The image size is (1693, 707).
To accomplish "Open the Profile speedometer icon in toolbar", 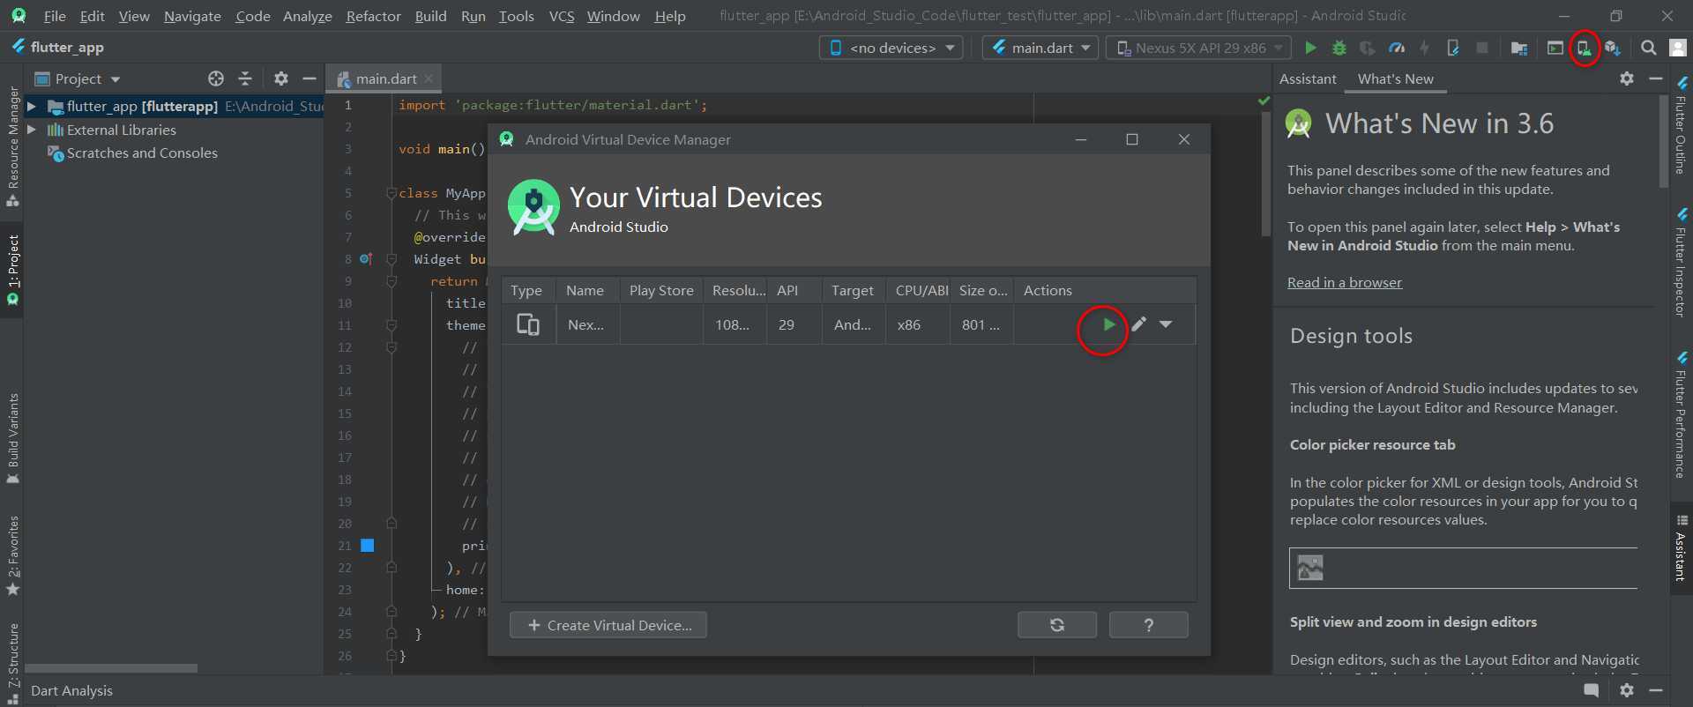I will click(1397, 48).
